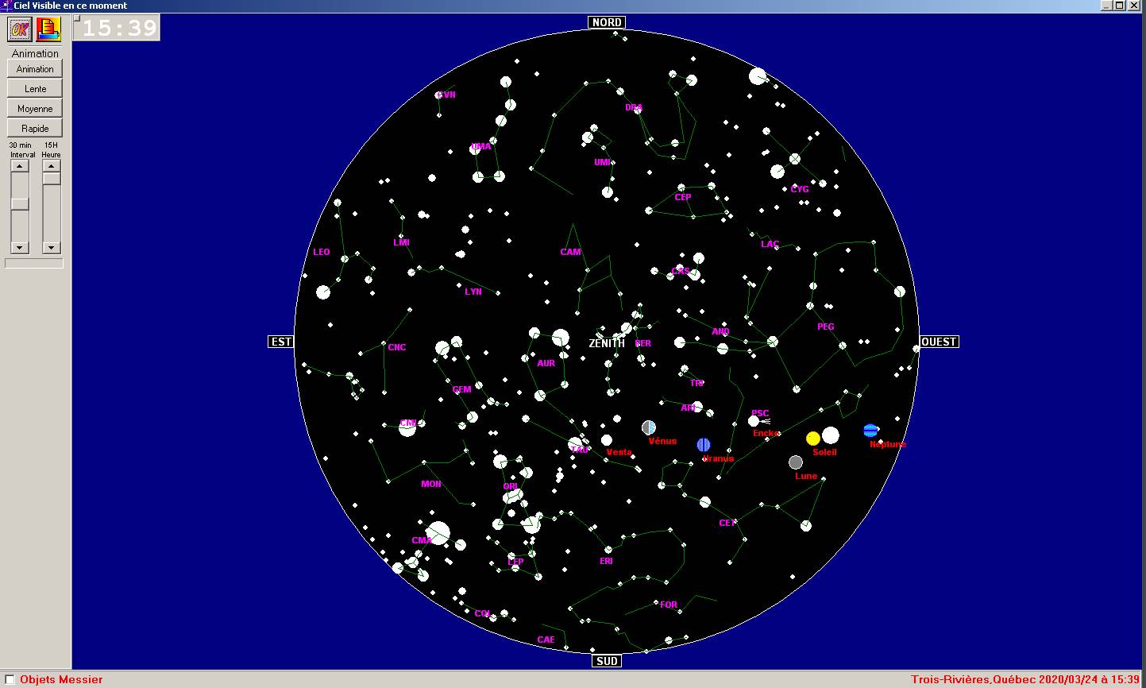Enable the Objets Messier checkbox
This screenshot has height=688, width=1146.
(10, 680)
